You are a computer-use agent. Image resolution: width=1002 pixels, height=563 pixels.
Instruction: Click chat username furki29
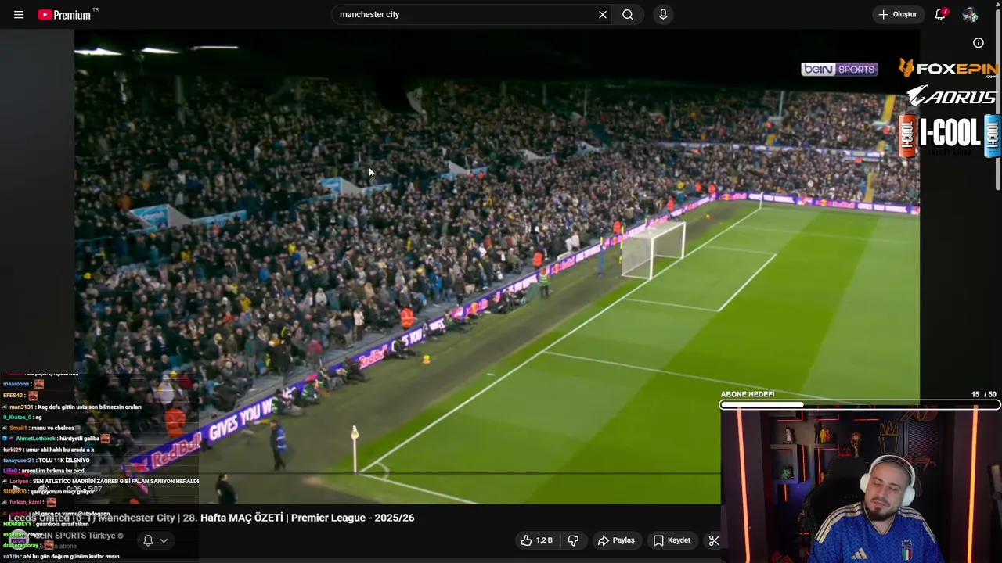coord(12,450)
